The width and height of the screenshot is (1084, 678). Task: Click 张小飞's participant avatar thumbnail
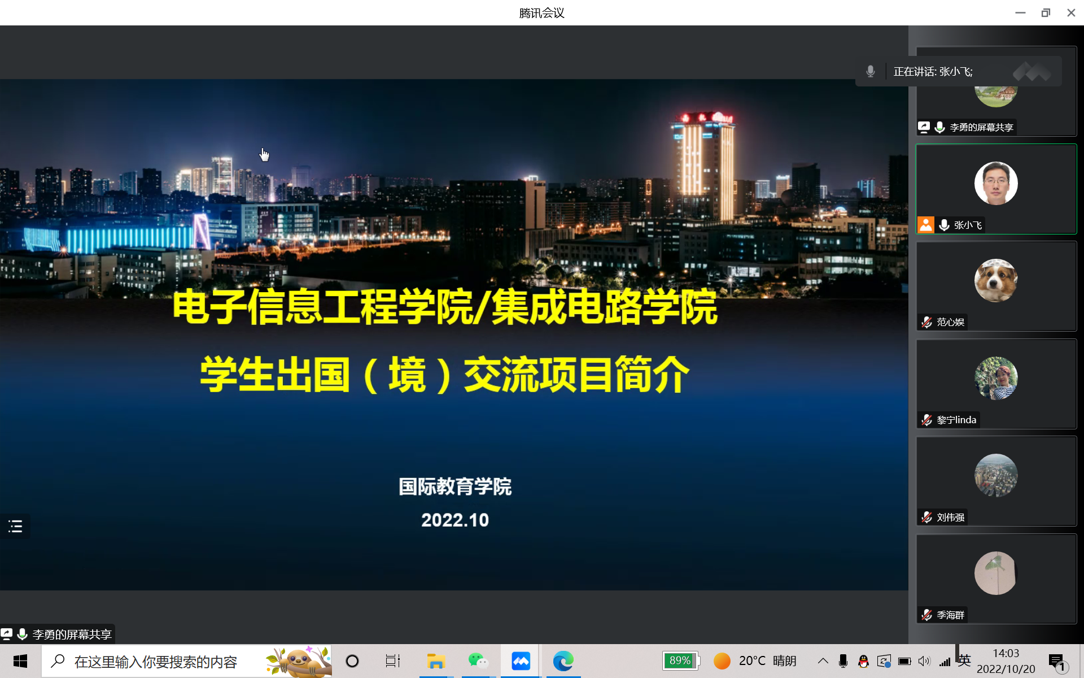tap(996, 184)
